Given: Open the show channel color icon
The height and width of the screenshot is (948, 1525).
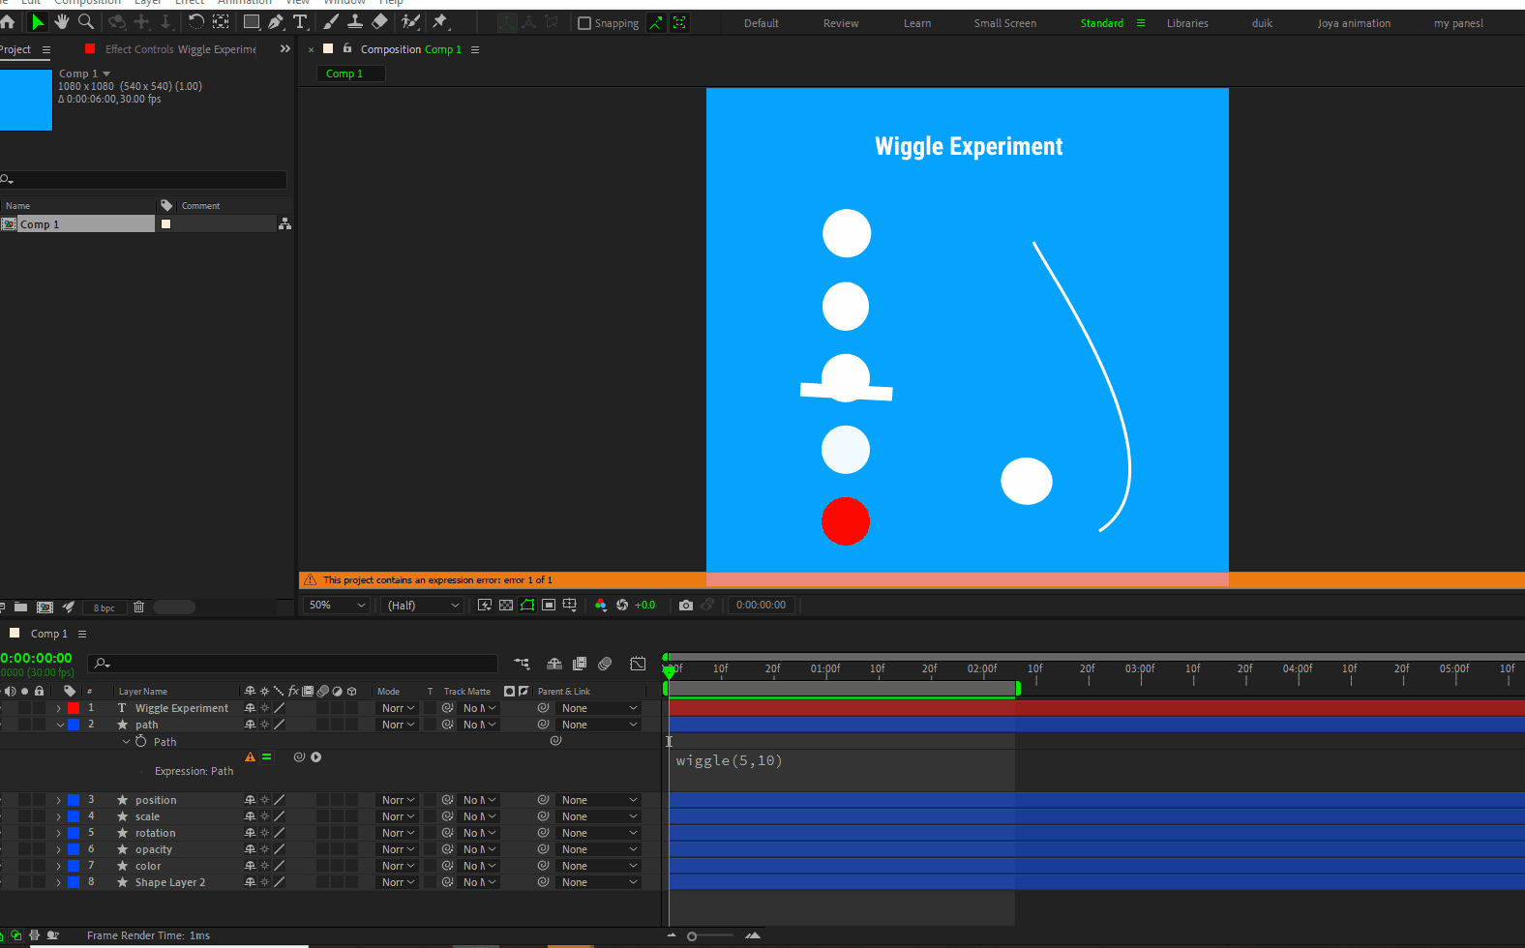Looking at the screenshot, I should pos(601,606).
